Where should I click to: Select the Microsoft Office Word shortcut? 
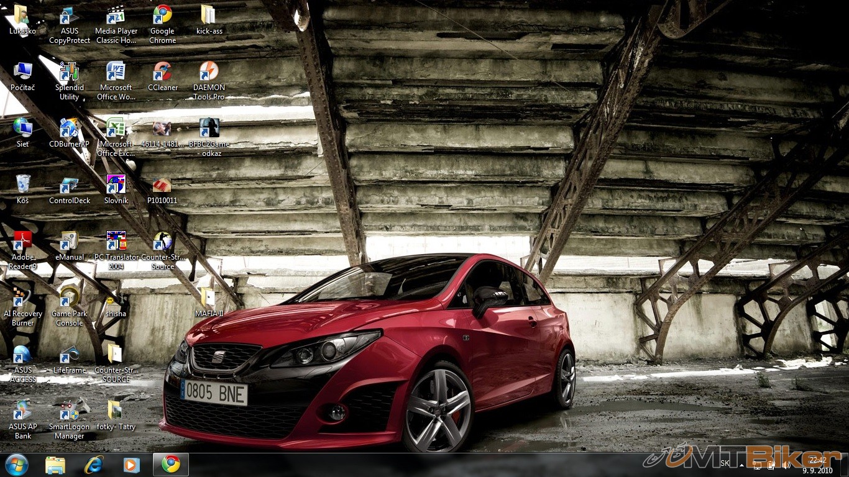click(x=116, y=73)
